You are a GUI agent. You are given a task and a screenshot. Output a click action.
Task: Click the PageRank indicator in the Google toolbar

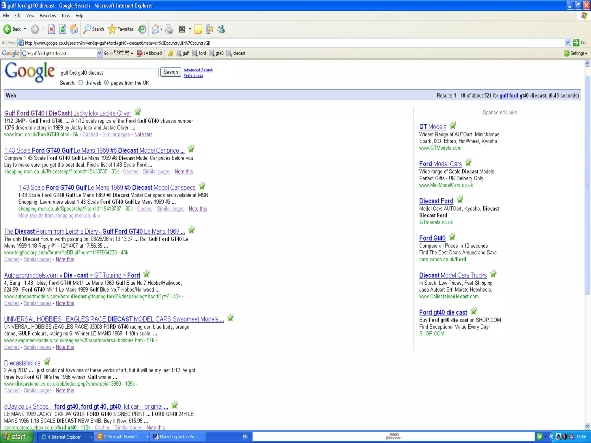pyautogui.click(x=121, y=53)
